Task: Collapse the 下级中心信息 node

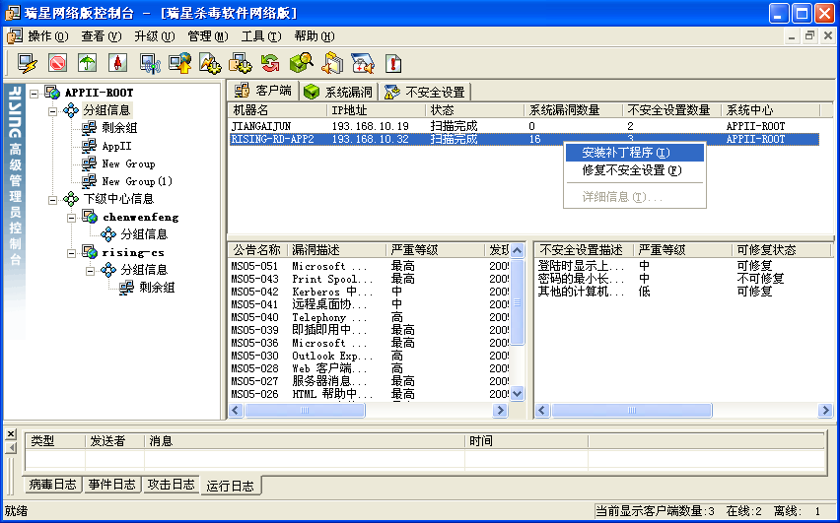Action: pyautogui.click(x=52, y=200)
